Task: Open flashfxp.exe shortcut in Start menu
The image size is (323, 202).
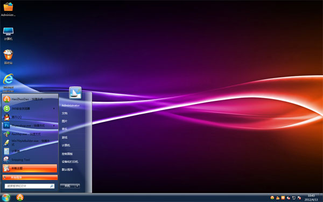Action: (30, 134)
